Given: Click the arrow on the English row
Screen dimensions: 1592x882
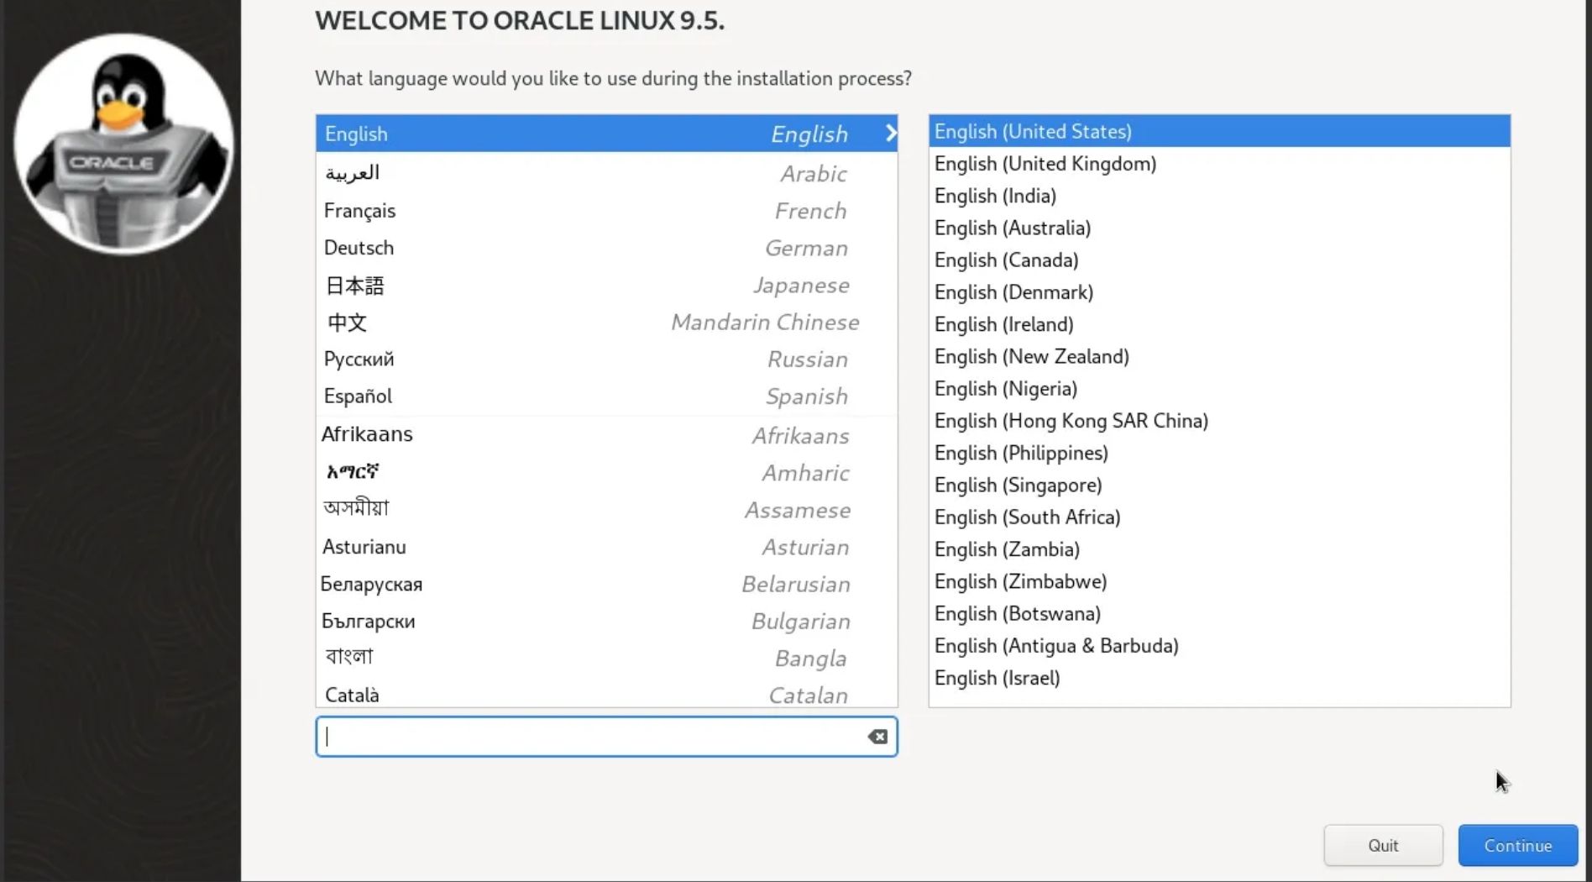Looking at the screenshot, I should pos(891,134).
